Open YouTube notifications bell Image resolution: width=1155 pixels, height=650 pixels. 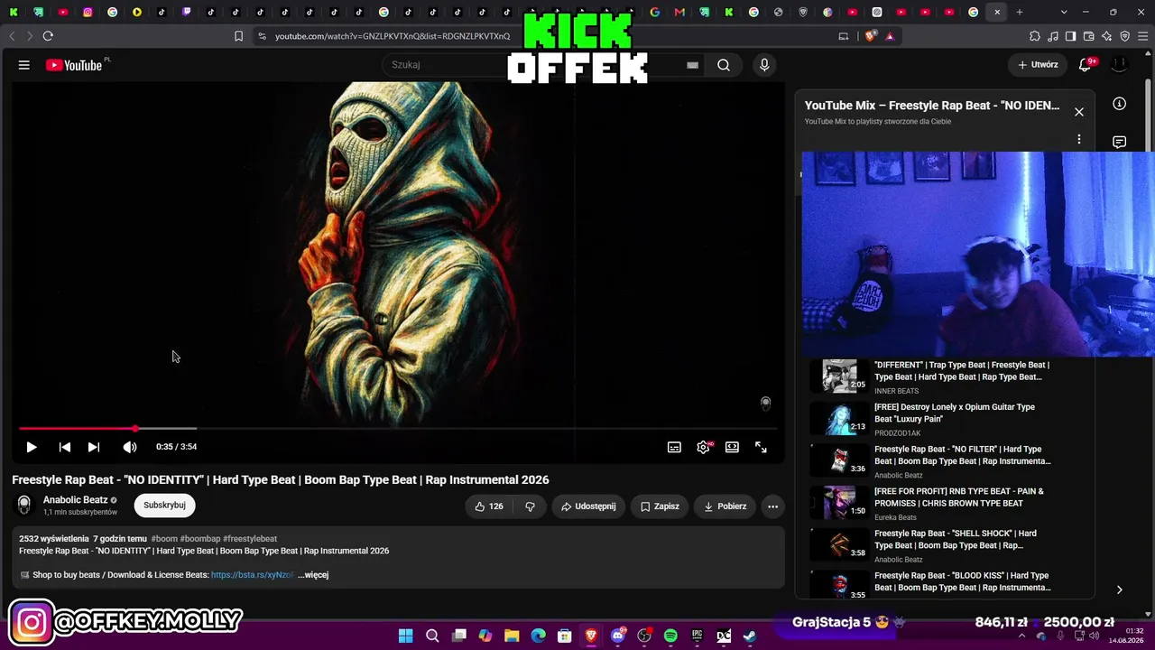tap(1086, 65)
